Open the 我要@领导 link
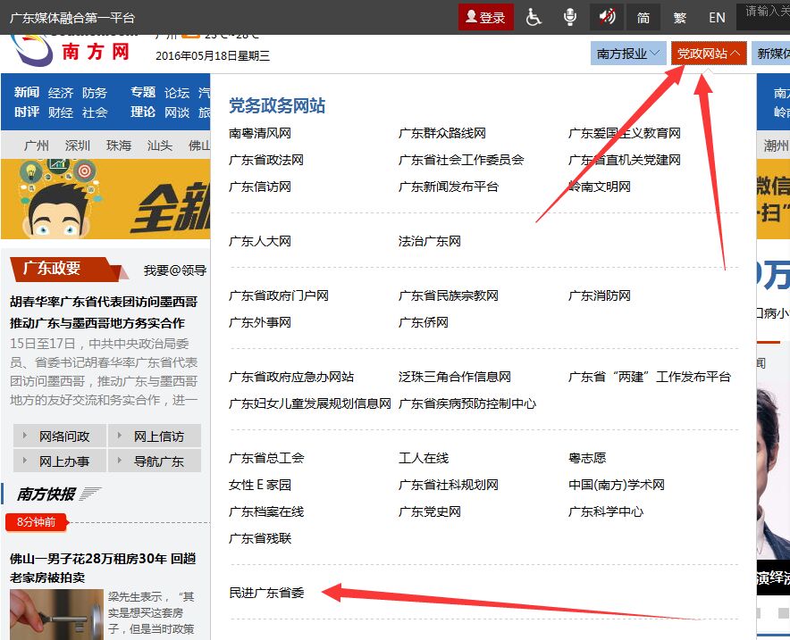790x640 pixels. click(x=175, y=270)
